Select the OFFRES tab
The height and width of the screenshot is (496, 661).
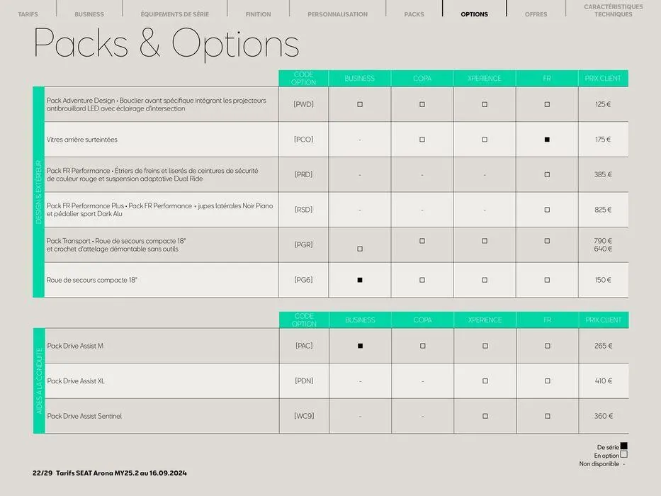536,14
